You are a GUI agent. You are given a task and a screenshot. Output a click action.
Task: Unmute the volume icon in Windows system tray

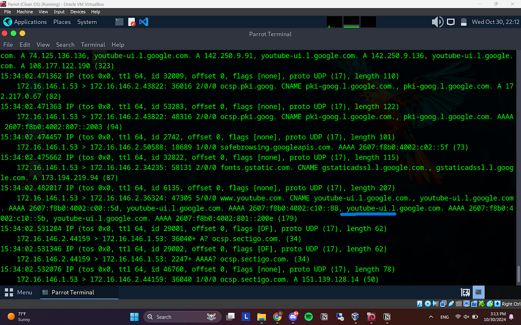tap(466, 317)
